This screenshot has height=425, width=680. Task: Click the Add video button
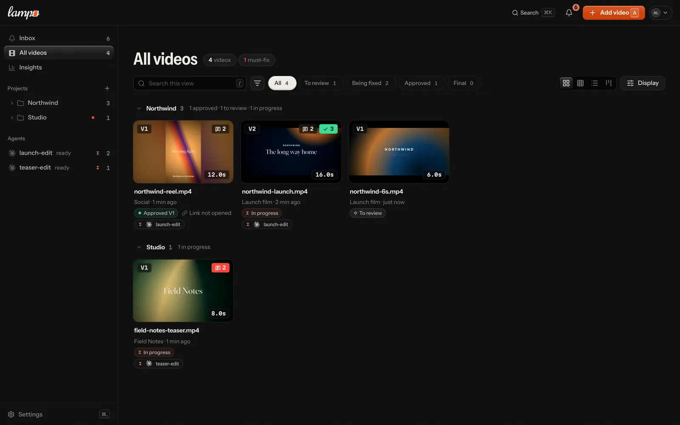(614, 13)
